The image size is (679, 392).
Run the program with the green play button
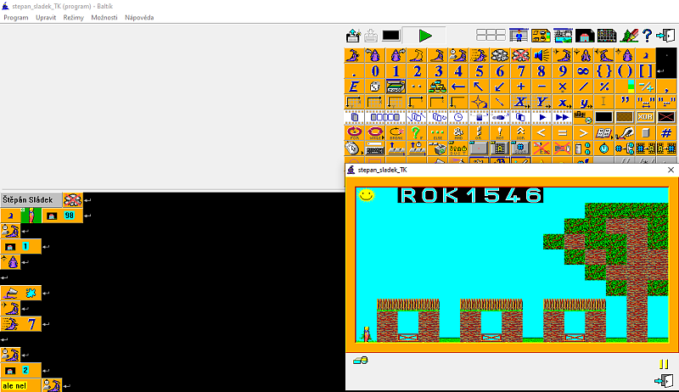(424, 36)
